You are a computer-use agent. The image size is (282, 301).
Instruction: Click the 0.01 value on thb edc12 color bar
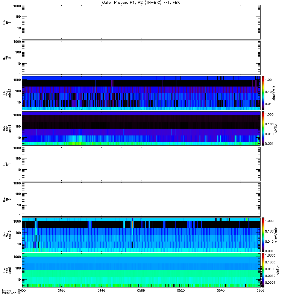(x=268, y=104)
